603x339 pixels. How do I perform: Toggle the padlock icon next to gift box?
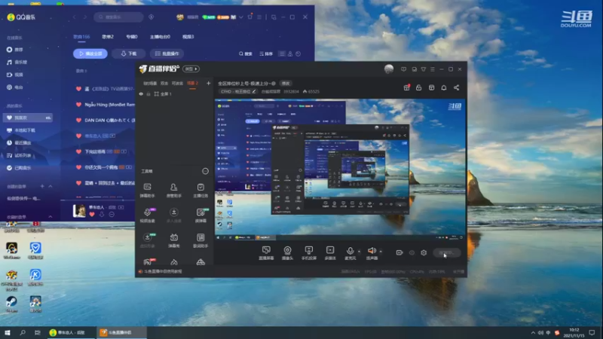click(419, 87)
